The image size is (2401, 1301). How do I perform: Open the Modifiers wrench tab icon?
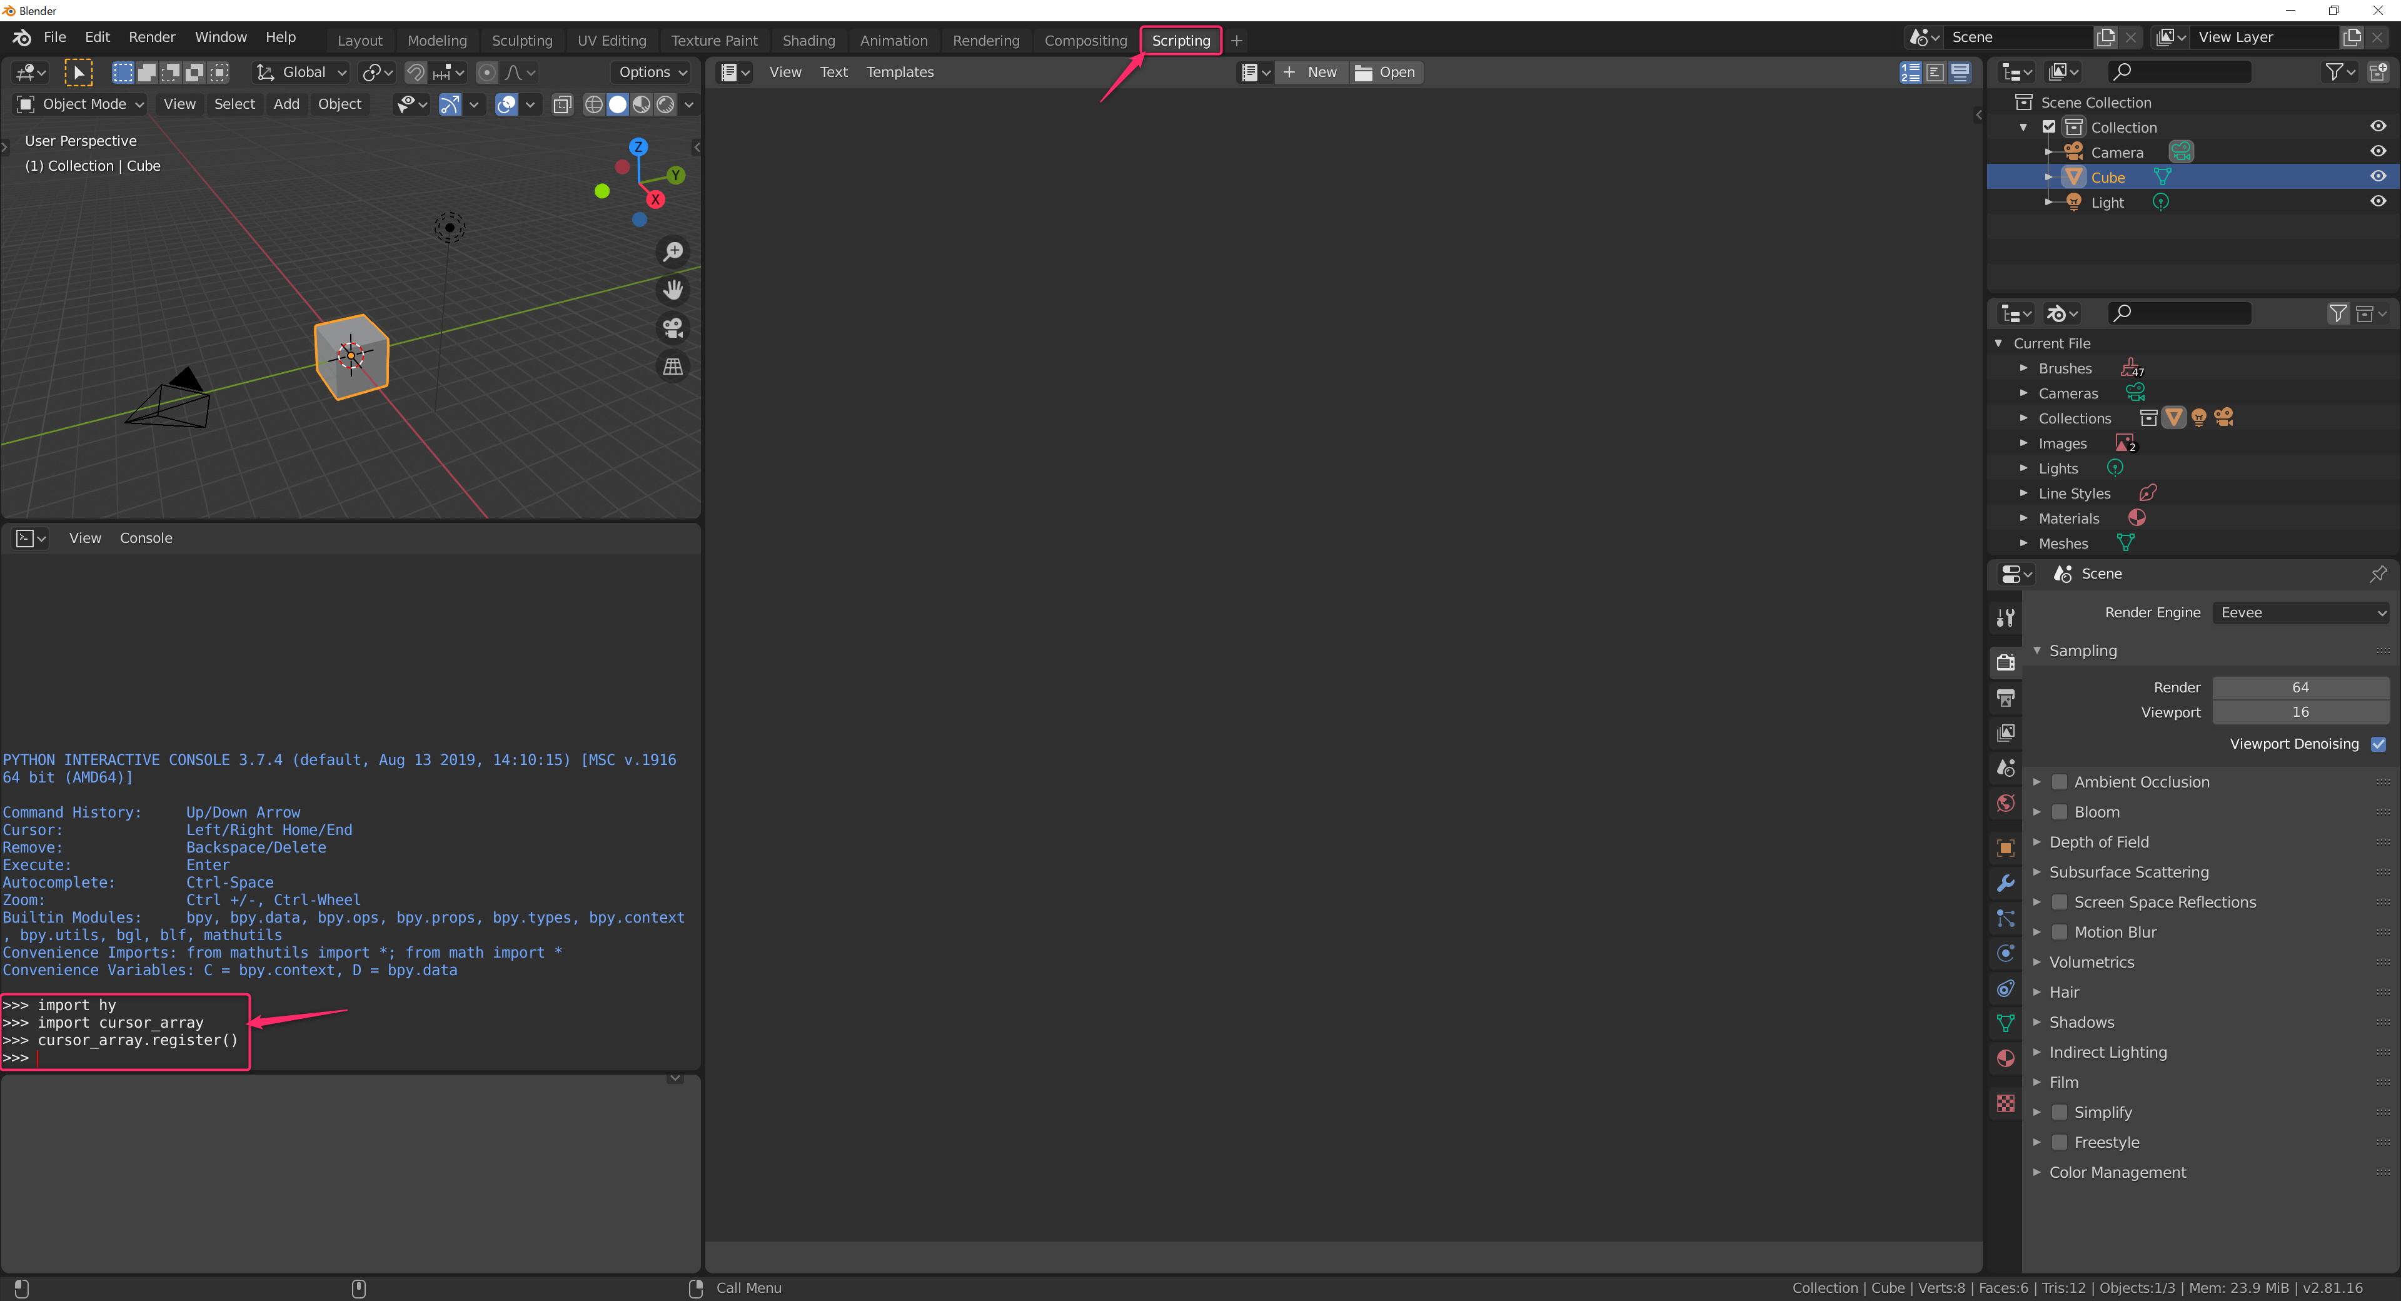pyautogui.click(x=2006, y=883)
